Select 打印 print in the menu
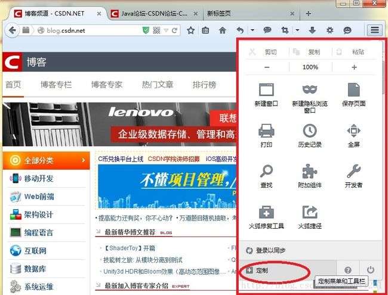Viewport: 388px width, 295px height. (x=266, y=135)
